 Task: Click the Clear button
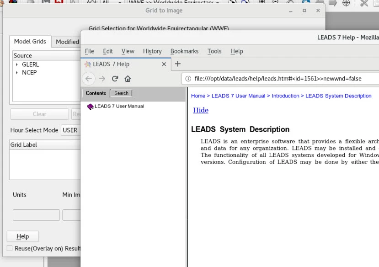coord(39,114)
